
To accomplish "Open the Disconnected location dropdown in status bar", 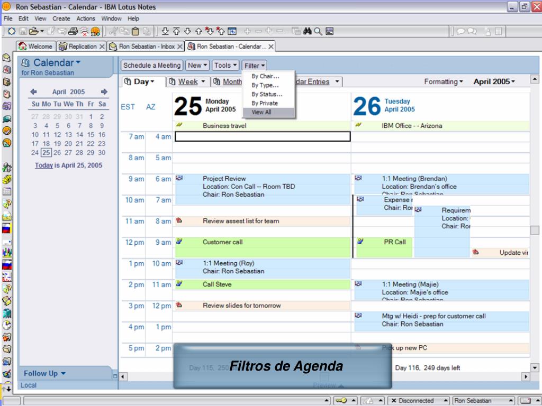I will [420, 401].
